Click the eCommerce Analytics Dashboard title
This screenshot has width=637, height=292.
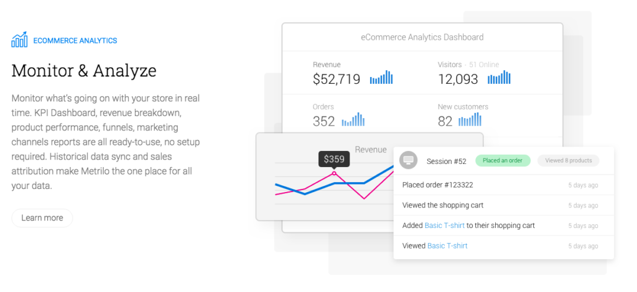[422, 37]
